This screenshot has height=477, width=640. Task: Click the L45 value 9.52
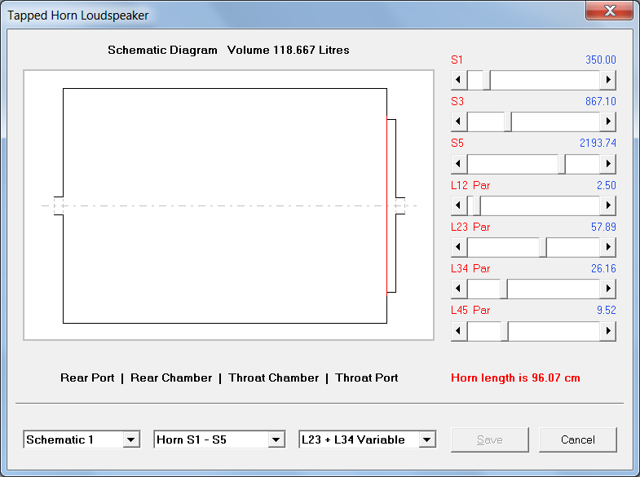click(x=606, y=310)
